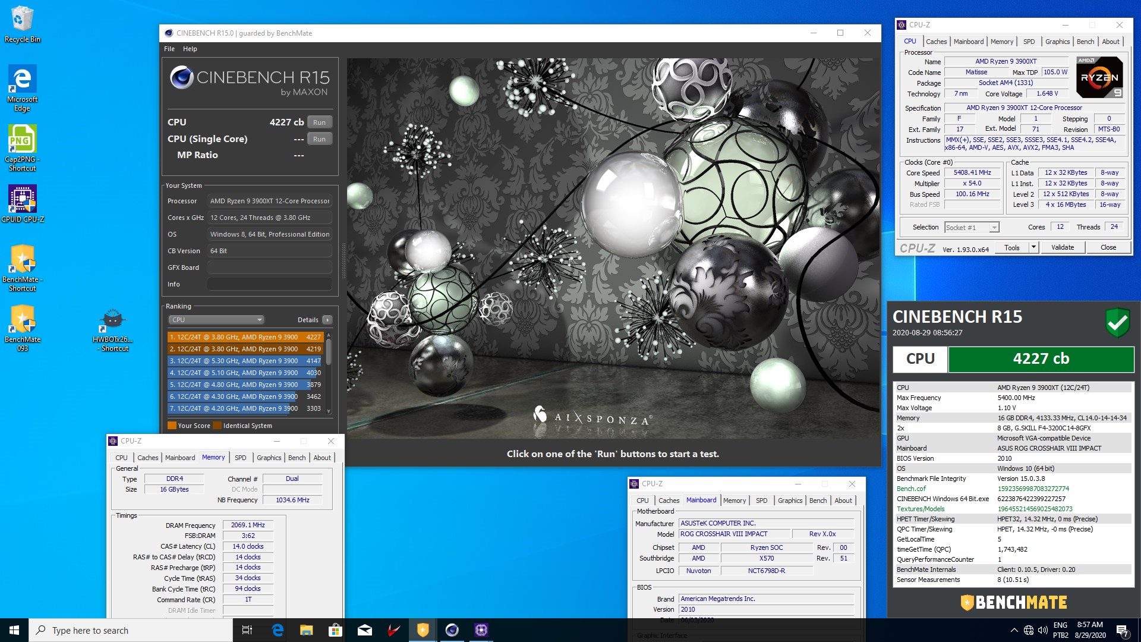The image size is (1141, 642).
Task: Run the CPU (Single Core) test
Action: pyautogui.click(x=320, y=139)
